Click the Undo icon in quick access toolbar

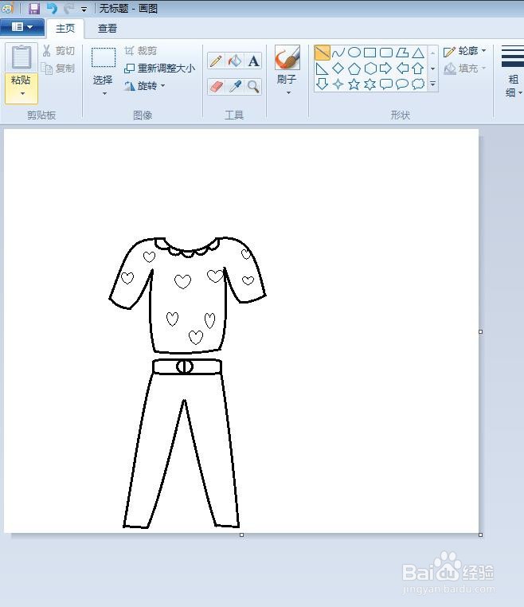pos(52,8)
